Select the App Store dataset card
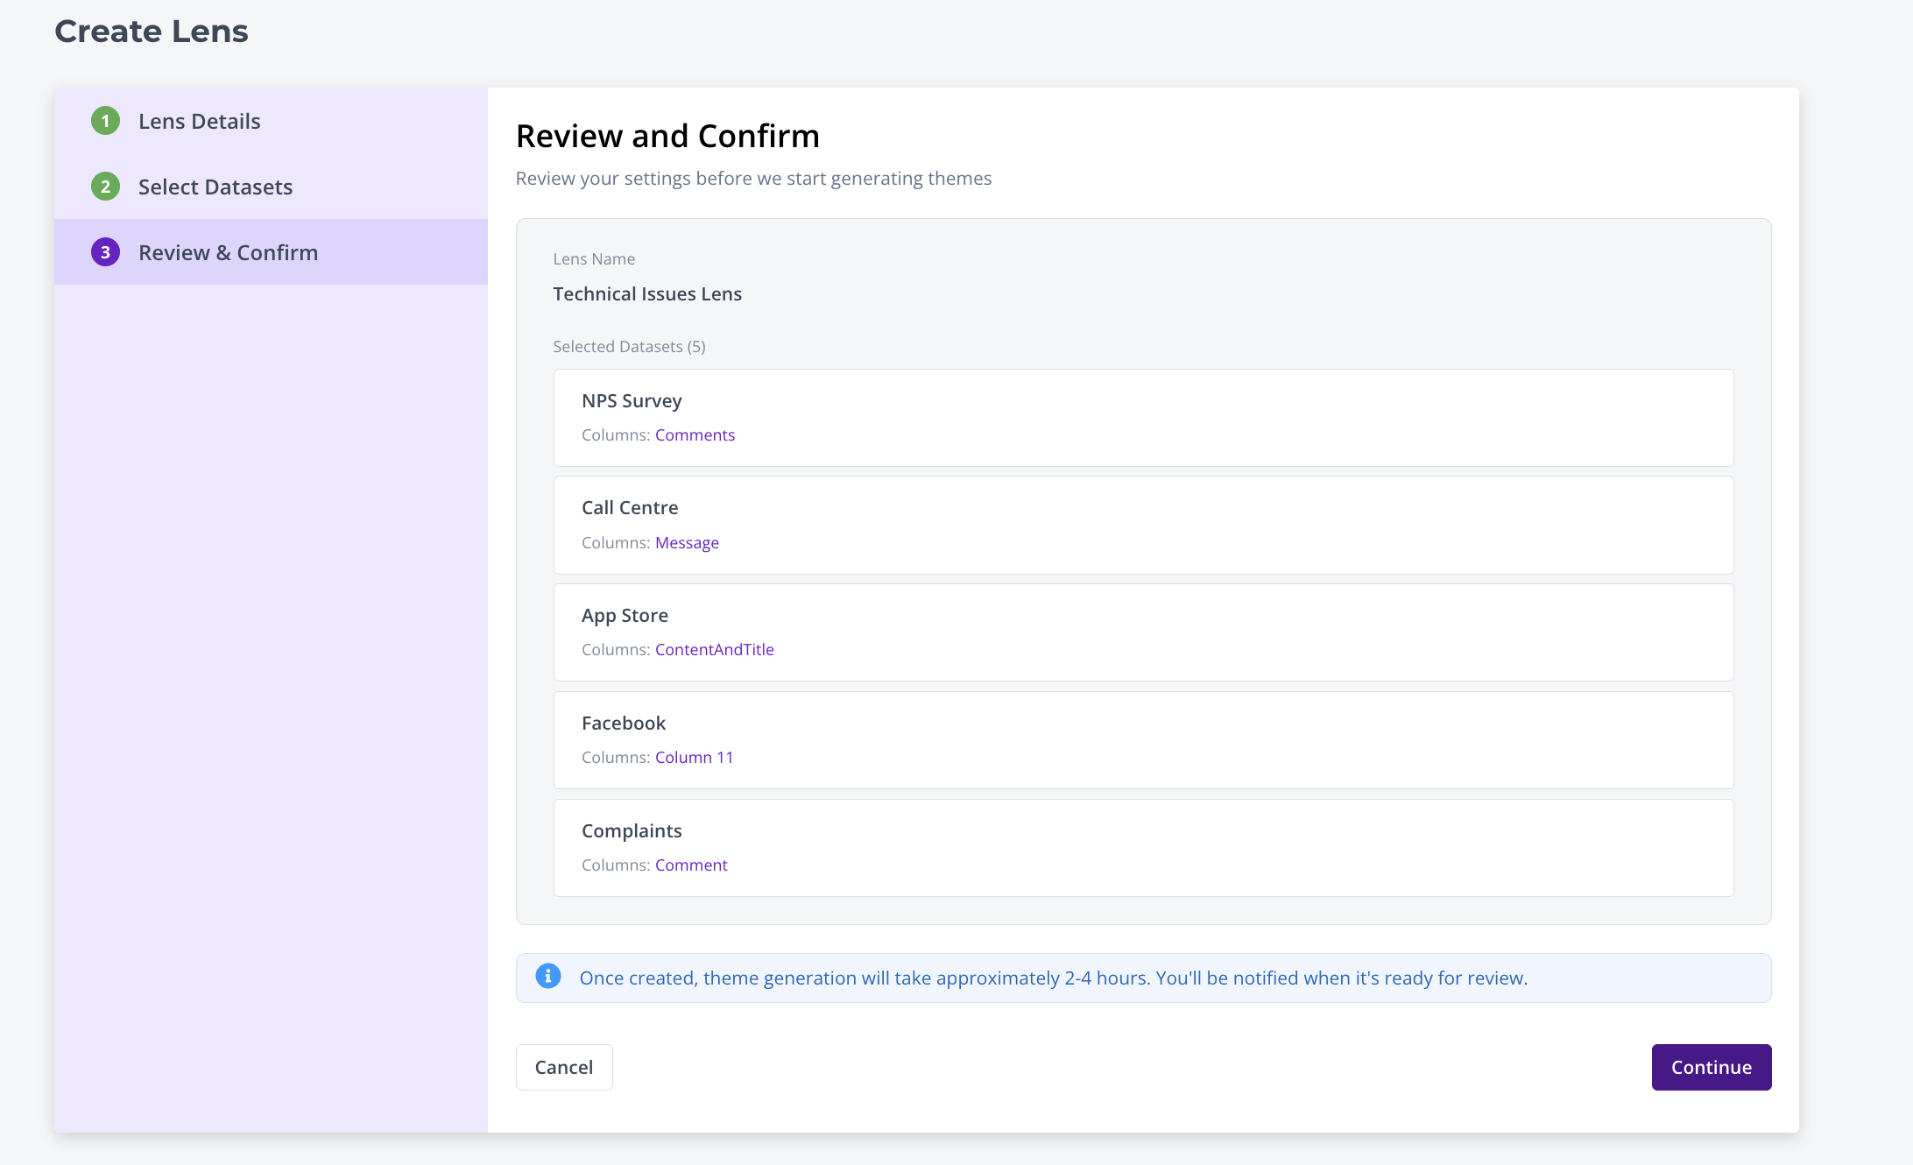The height and width of the screenshot is (1165, 1913). 1143,632
